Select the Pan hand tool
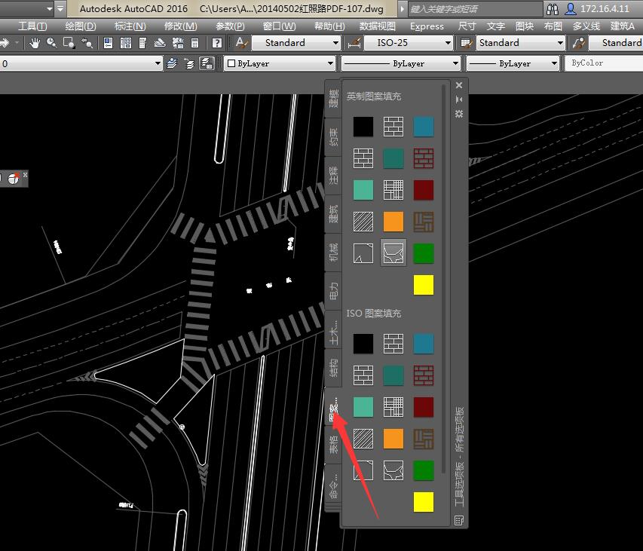The image size is (643, 551). pyautogui.click(x=35, y=43)
